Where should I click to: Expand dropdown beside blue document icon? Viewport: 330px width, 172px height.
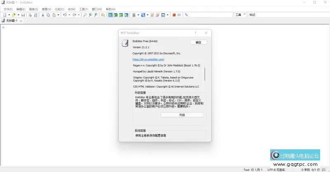point(148,15)
